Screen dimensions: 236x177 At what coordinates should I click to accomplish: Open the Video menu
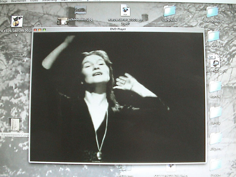[x=34, y=1]
